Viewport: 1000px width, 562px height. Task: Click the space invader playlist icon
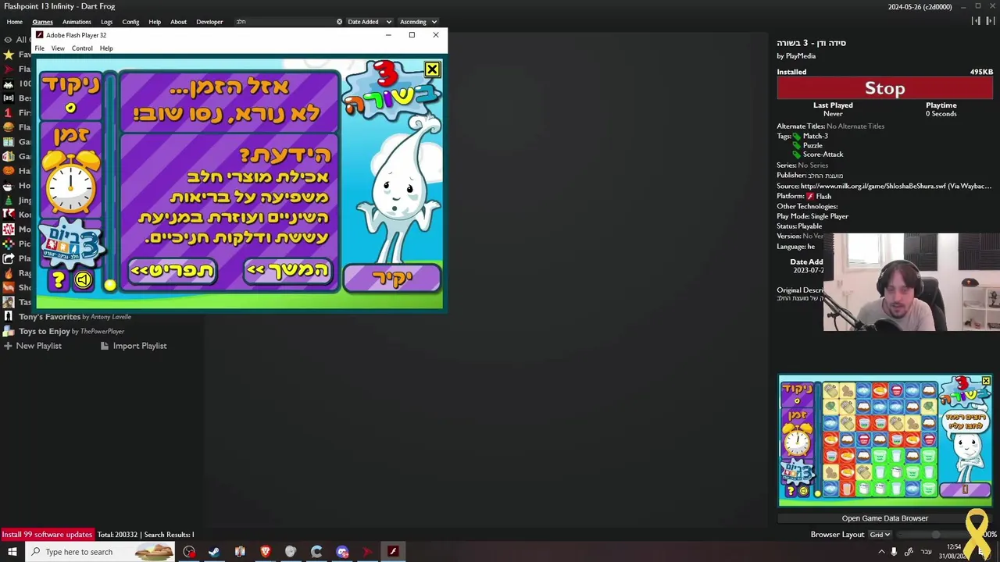pyautogui.click(x=8, y=84)
